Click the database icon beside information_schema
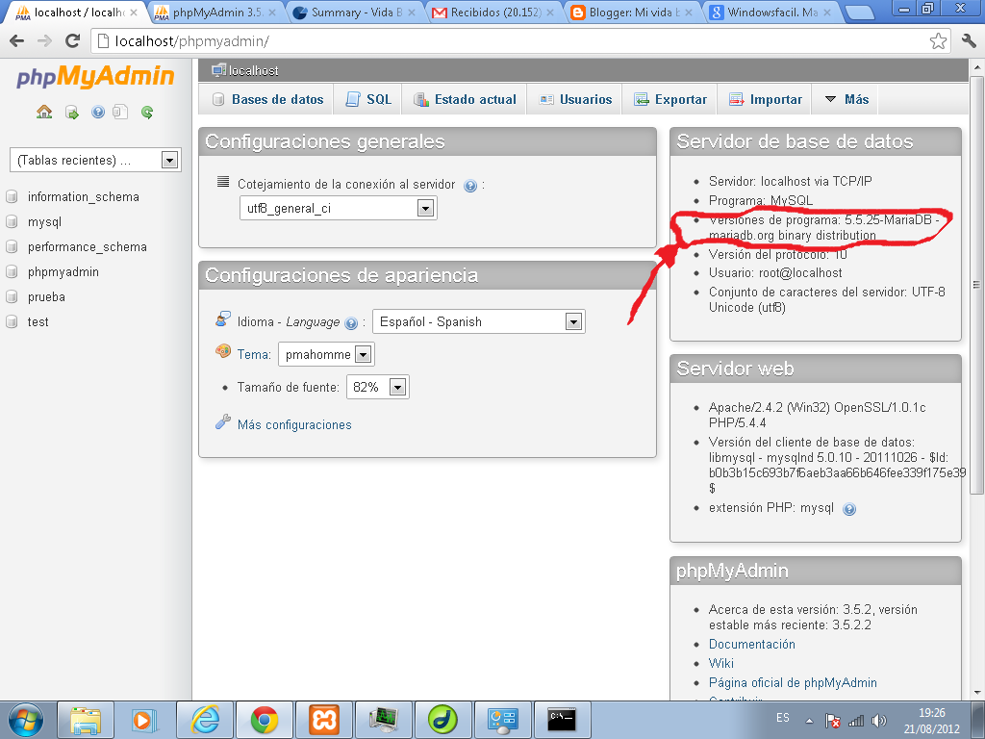Viewport: 985px width, 739px height. 12,196
